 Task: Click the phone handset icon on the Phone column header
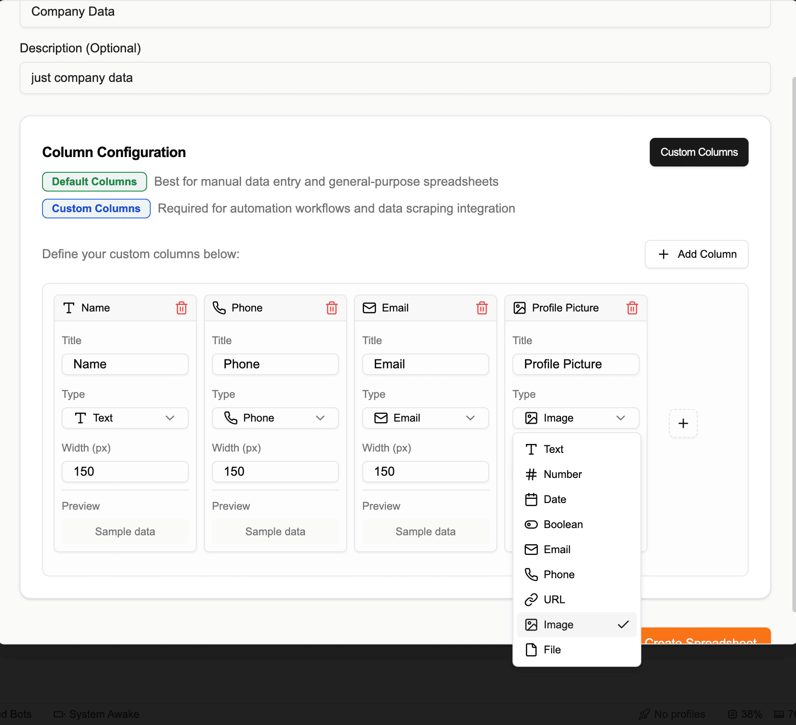[220, 308]
